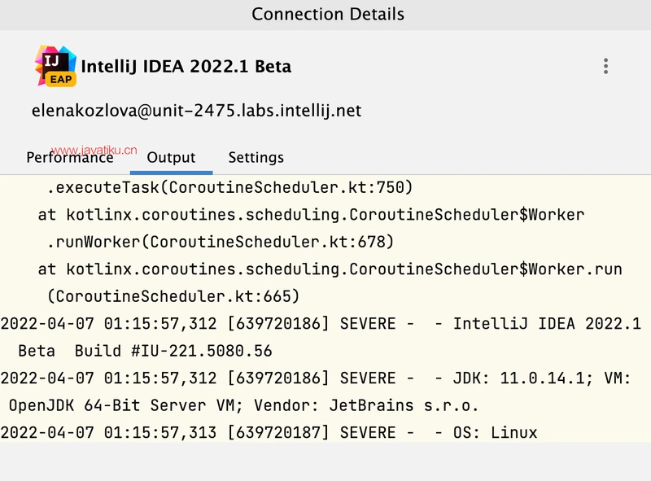
Task: Click the Build #IU-221.5080.56 line
Action: pyautogui.click(x=145, y=351)
